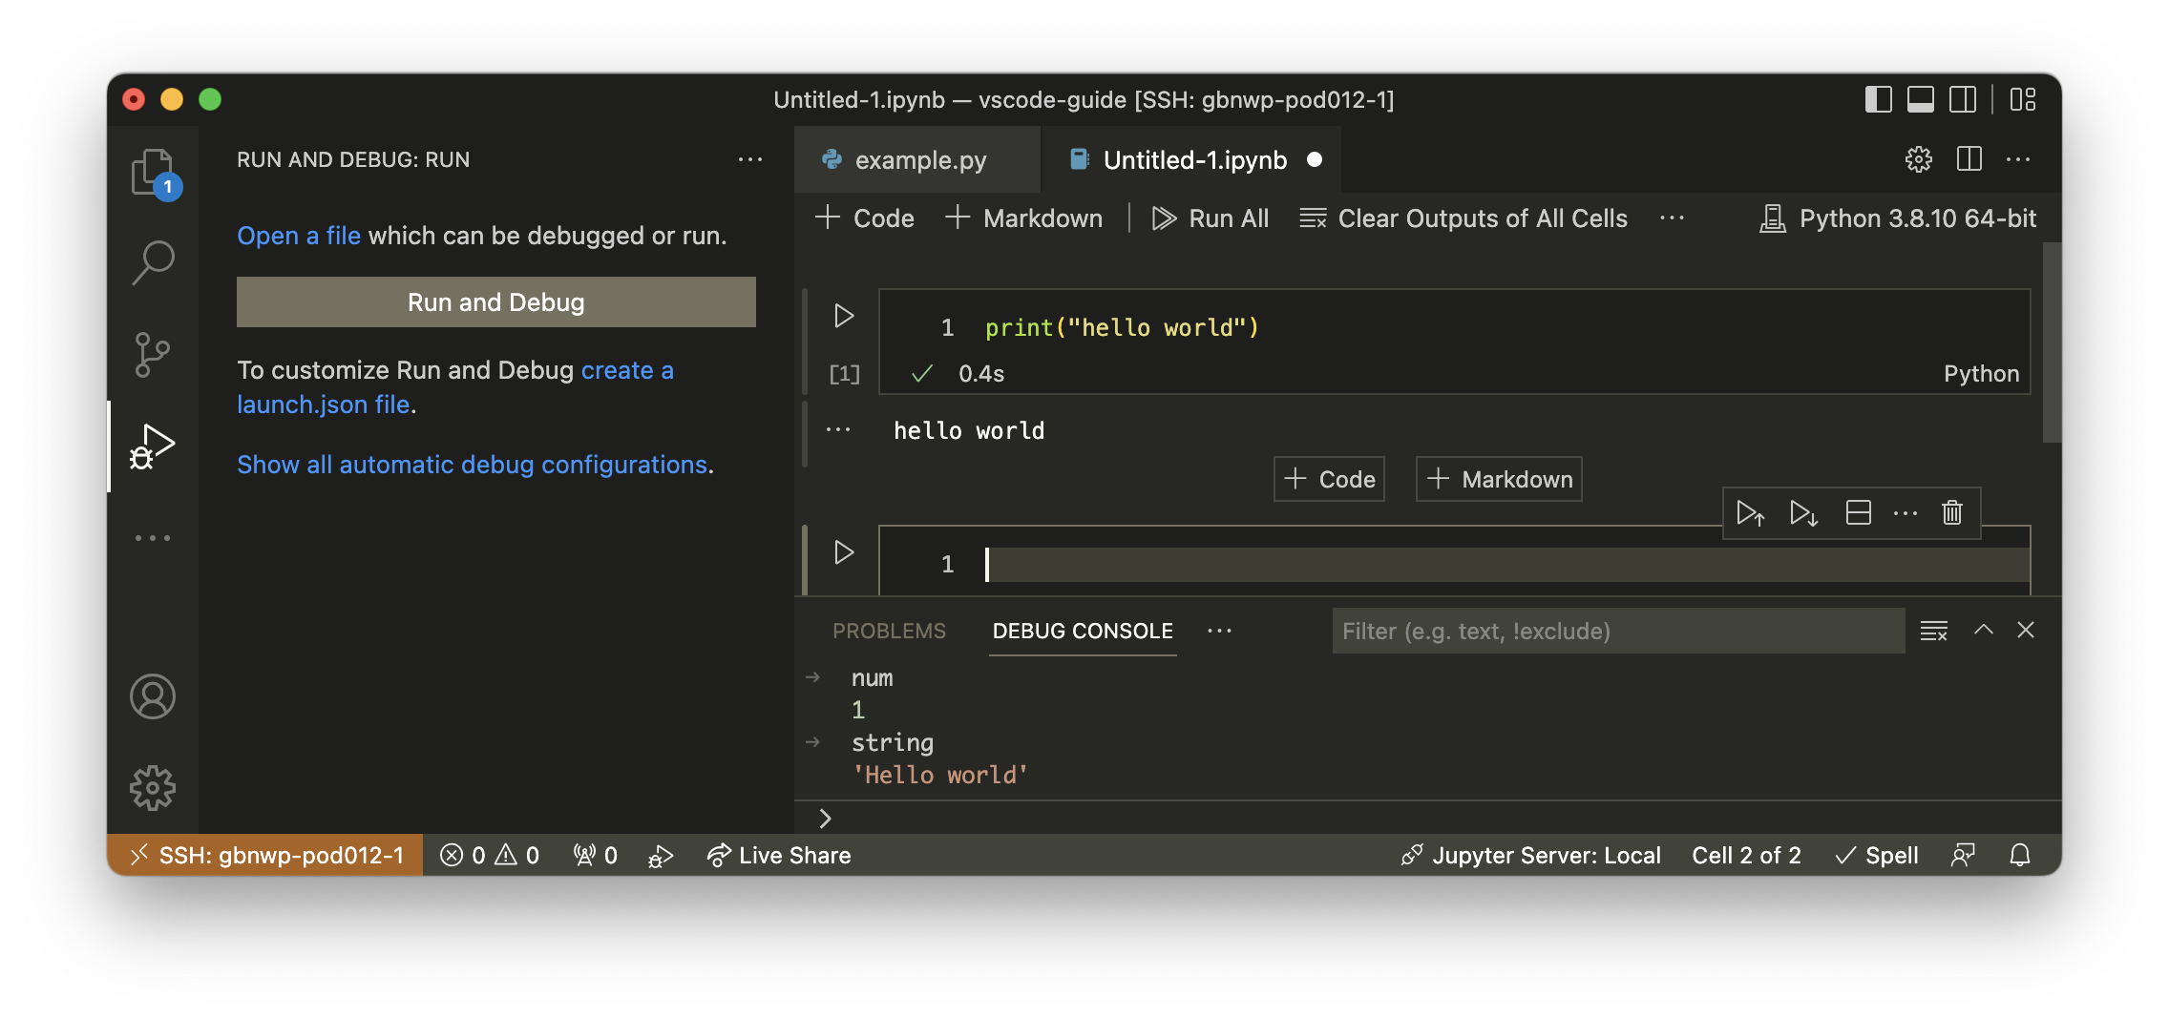Viewport: 2169px width, 1017px height.
Task: Open the Explorer sidebar icon
Action: (152, 172)
